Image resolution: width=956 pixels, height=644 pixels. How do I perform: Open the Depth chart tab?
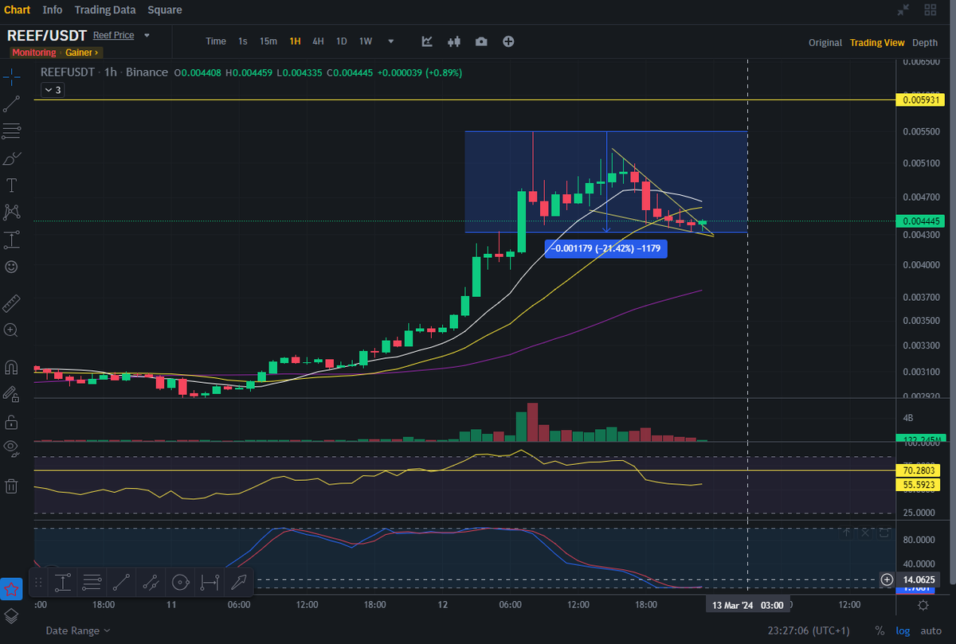point(925,42)
